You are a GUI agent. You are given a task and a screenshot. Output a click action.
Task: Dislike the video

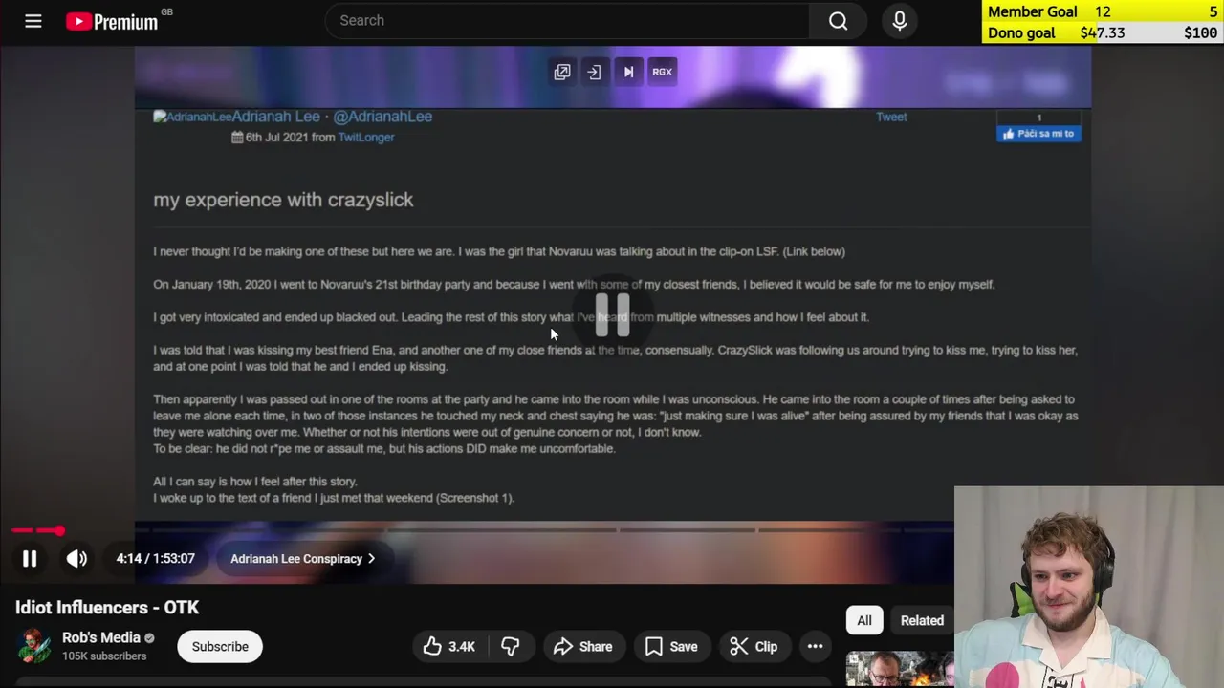tap(511, 647)
